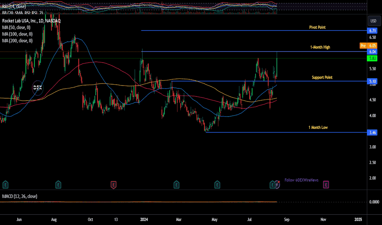The image size is (382, 225).
Task: Click the Sep label on time axis
Action: pyautogui.click(x=287, y=219)
